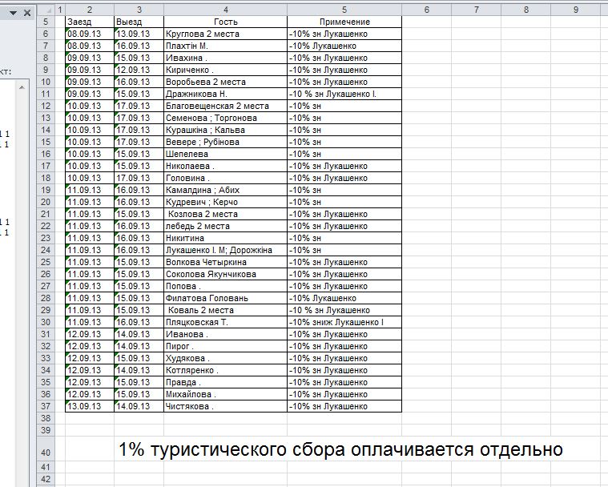The height and width of the screenshot is (487, 608).
Task: Select cell Плахтін М.
Action: (226, 46)
